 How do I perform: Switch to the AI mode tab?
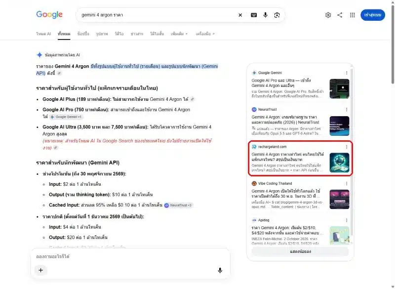[x=43, y=34]
